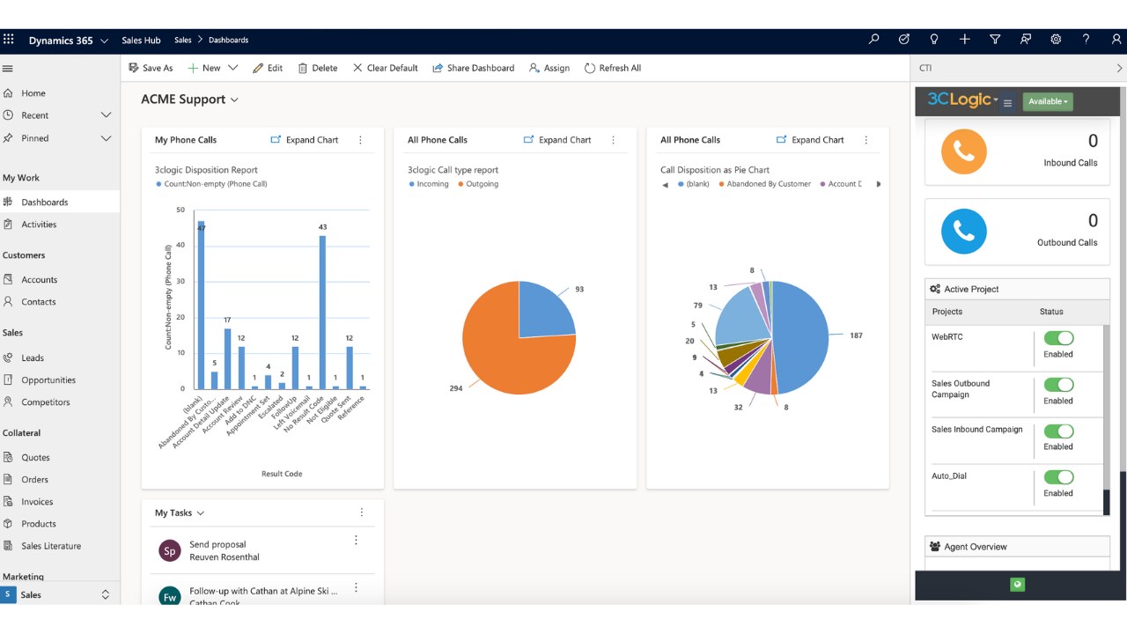Open the settings gear icon

(1056, 40)
